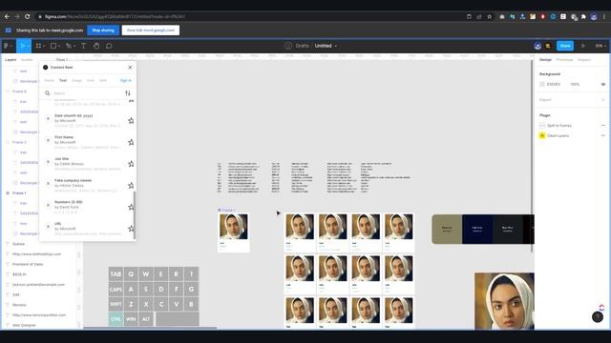Switch to the Image tab in Content Reel

[x=76, y=80]
